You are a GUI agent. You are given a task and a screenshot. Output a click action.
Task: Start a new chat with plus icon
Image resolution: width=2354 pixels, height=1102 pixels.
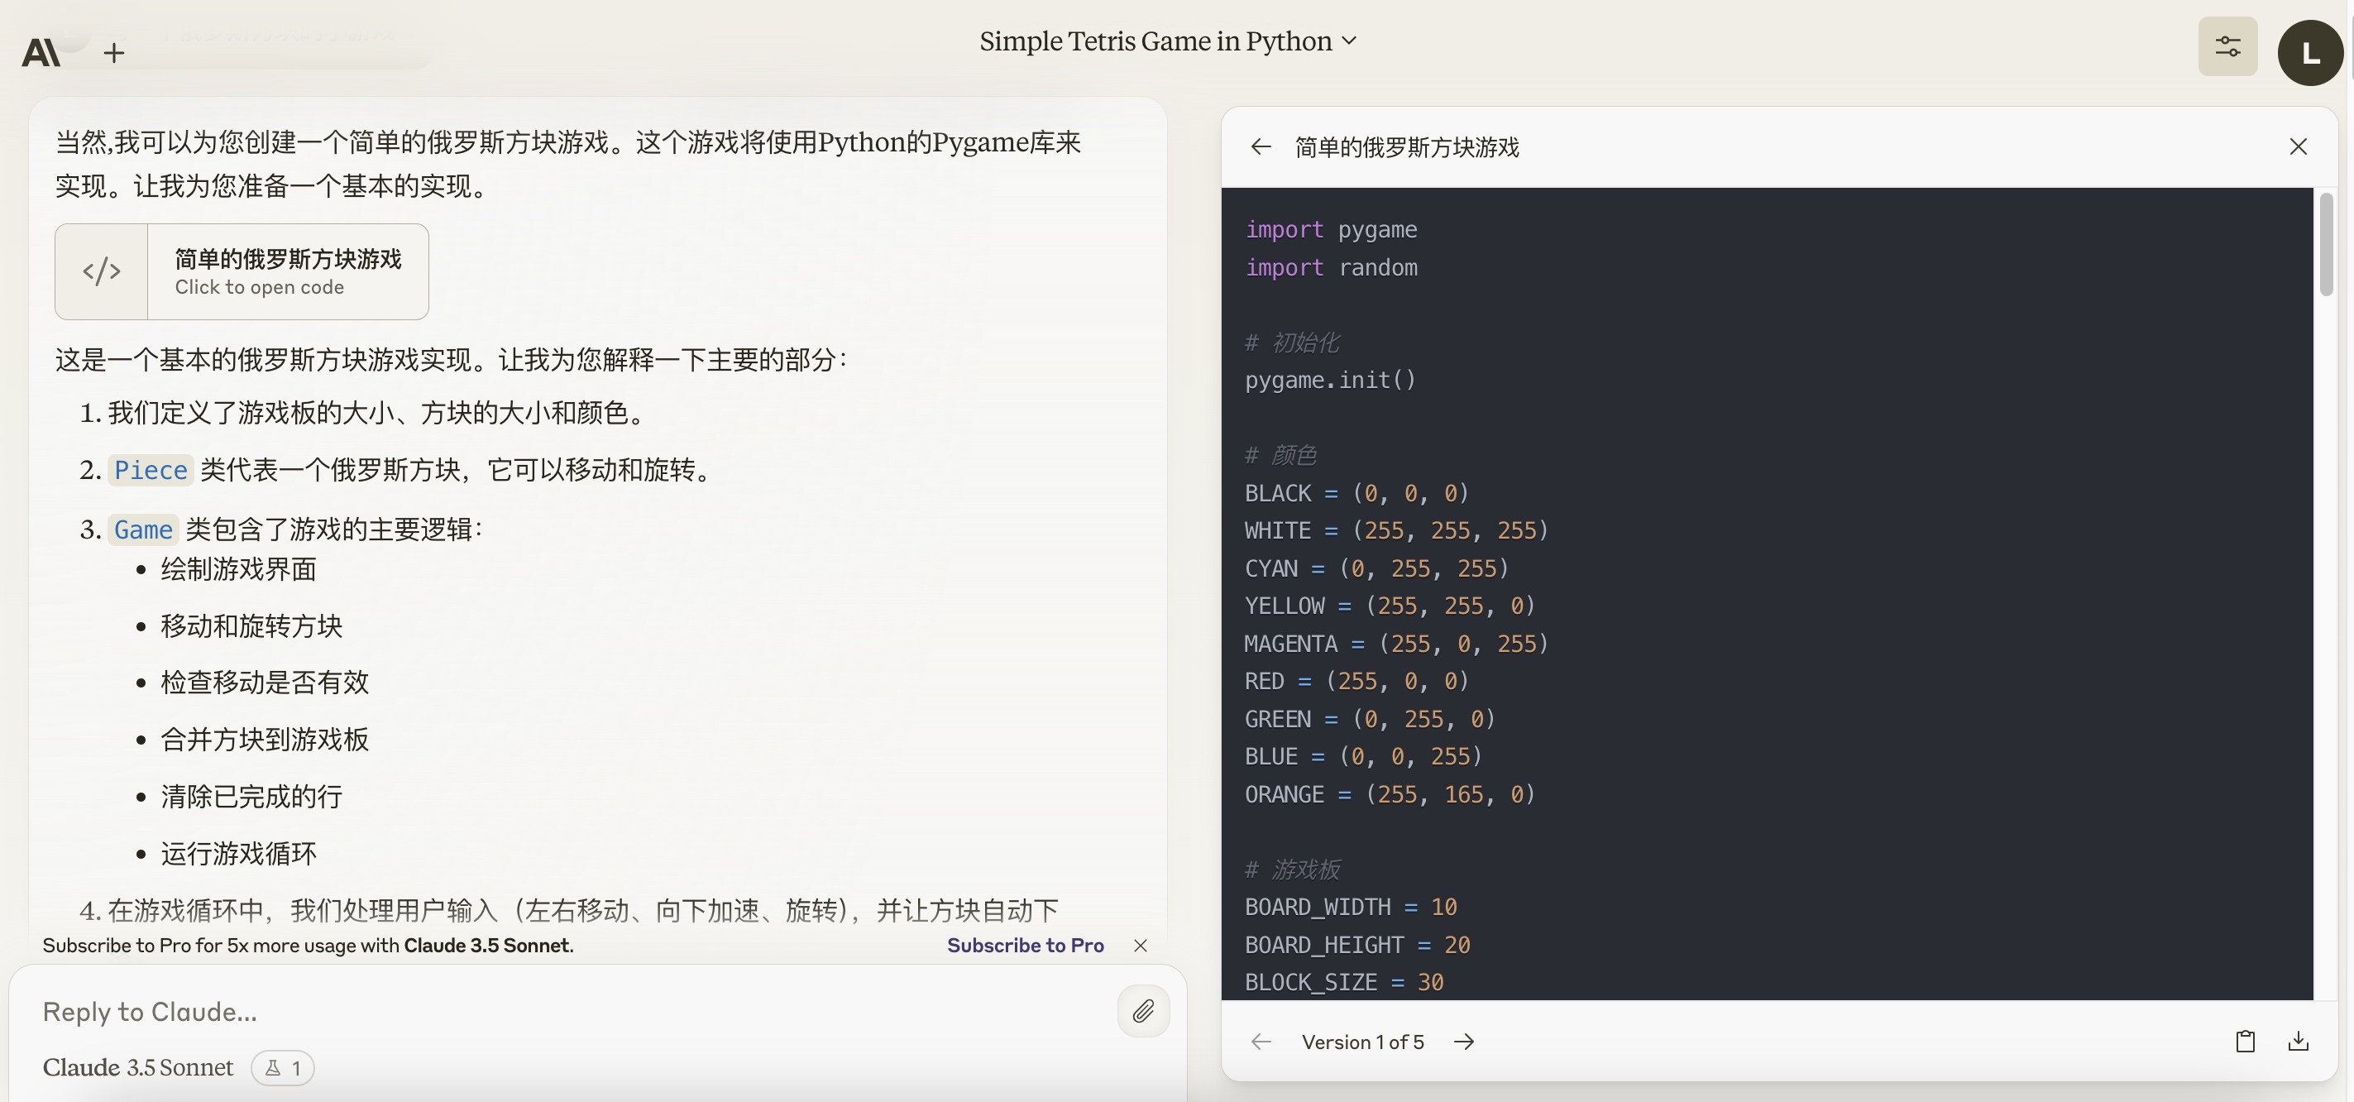113,53
